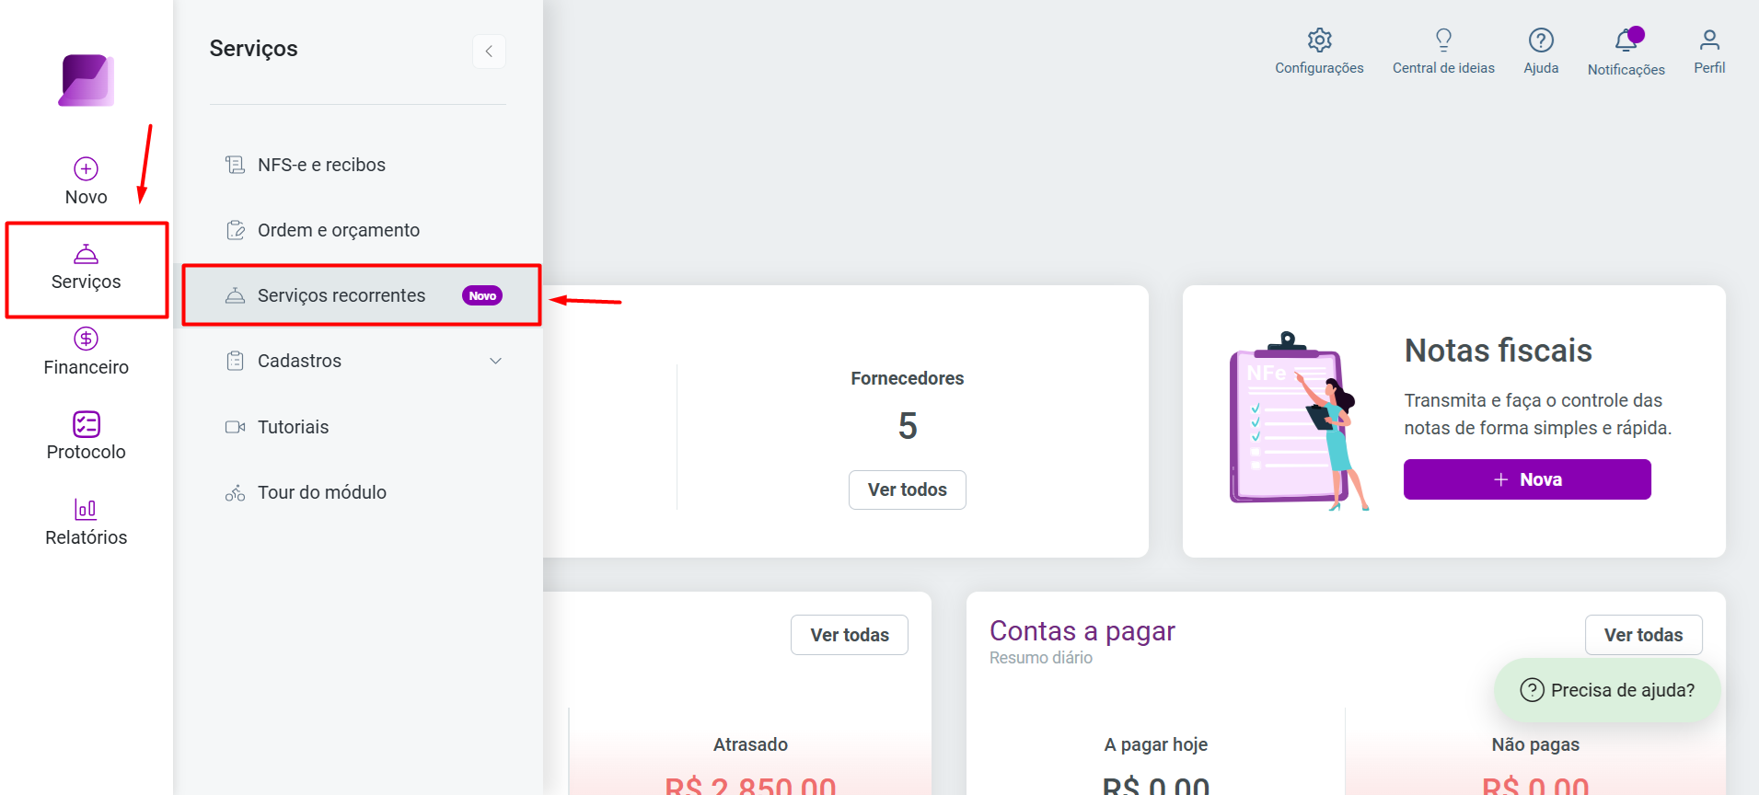Click Ver todos under Fornecedores
The image size is (1759, 795).
[x=908, y=490]
